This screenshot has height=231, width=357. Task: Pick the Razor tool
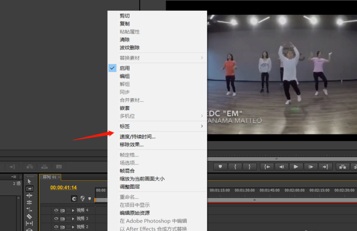[x=29, y=217]
